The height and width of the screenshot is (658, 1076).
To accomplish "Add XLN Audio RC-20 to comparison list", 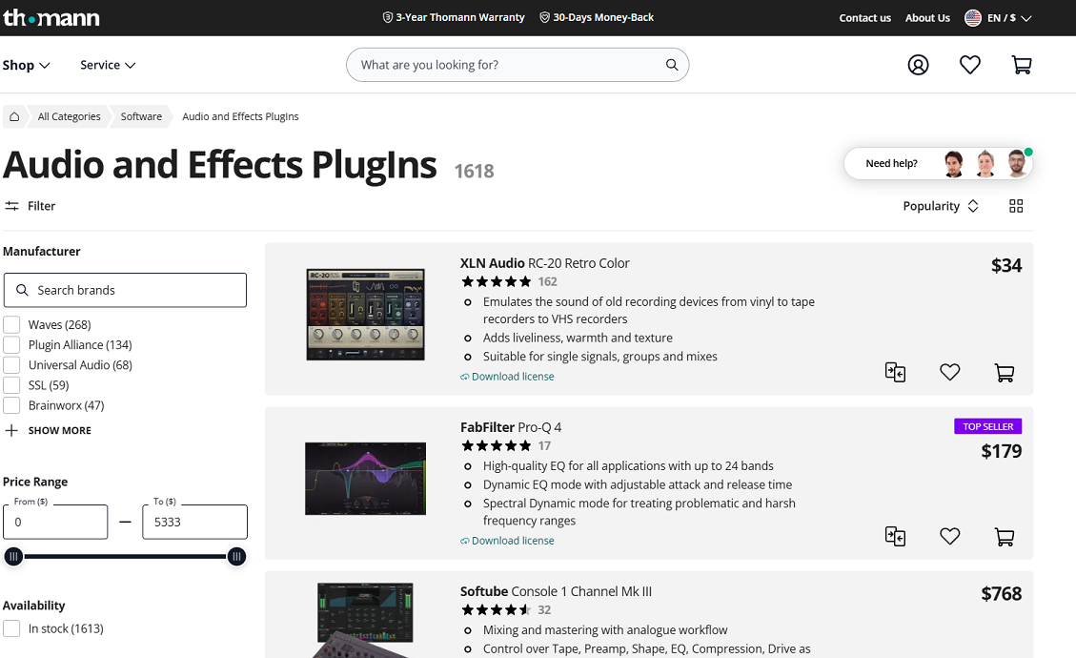I will tap(895, 372).
